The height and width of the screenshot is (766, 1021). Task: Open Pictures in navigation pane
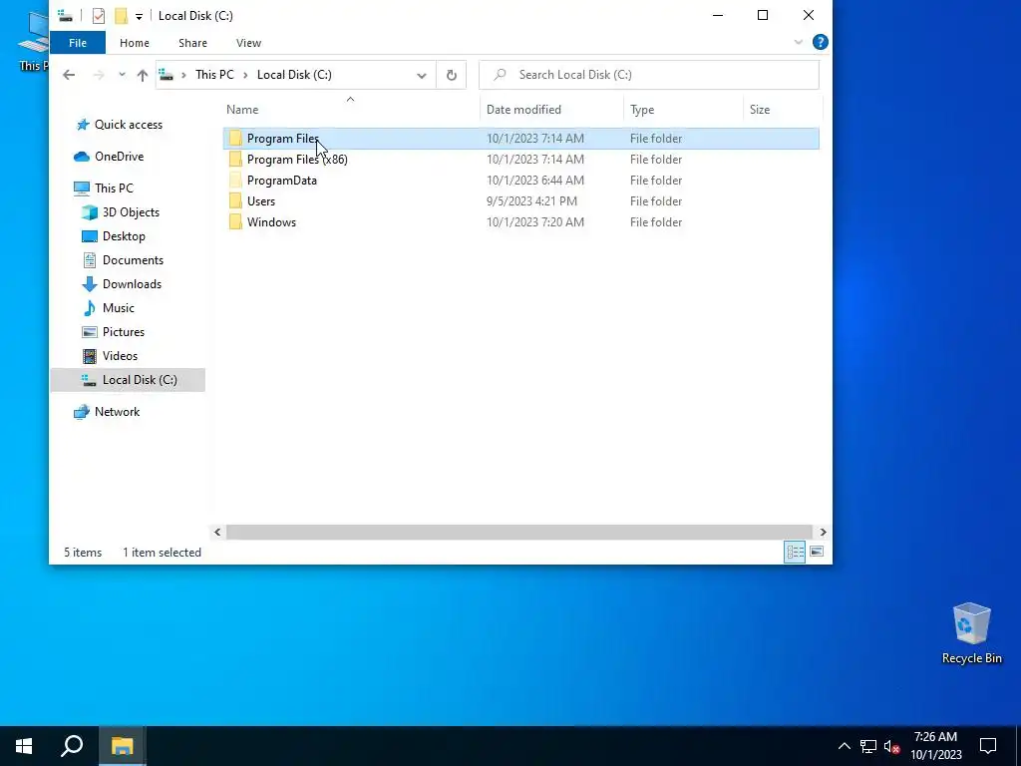pos(124,332)
